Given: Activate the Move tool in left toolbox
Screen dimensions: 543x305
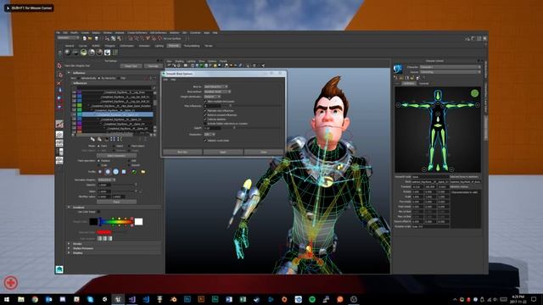Looking at the screenshot, I should click(59, 91).
